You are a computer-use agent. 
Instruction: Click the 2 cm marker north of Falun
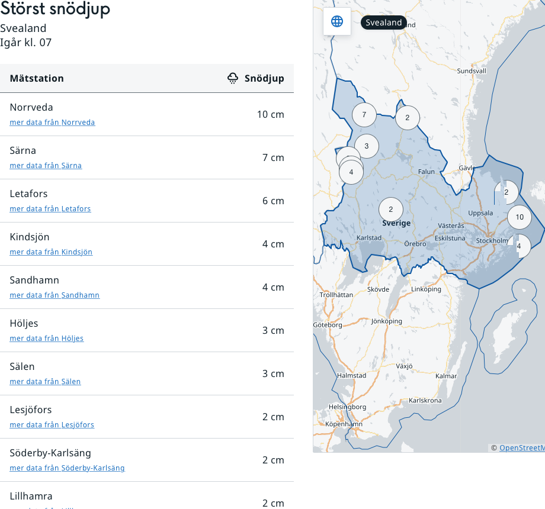pyautogui.click(x=408, y=118)
